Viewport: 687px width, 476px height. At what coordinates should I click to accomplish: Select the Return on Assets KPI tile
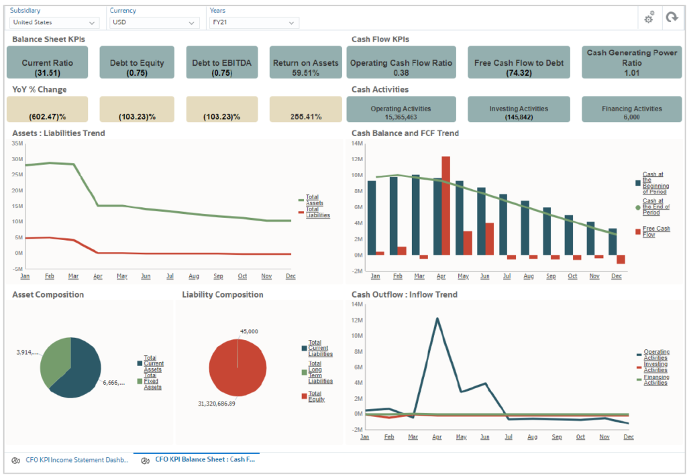(305, 62)
